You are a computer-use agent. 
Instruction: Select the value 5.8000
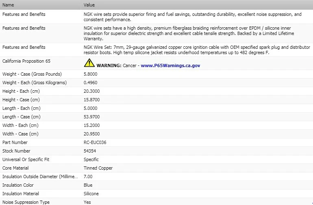90,74
